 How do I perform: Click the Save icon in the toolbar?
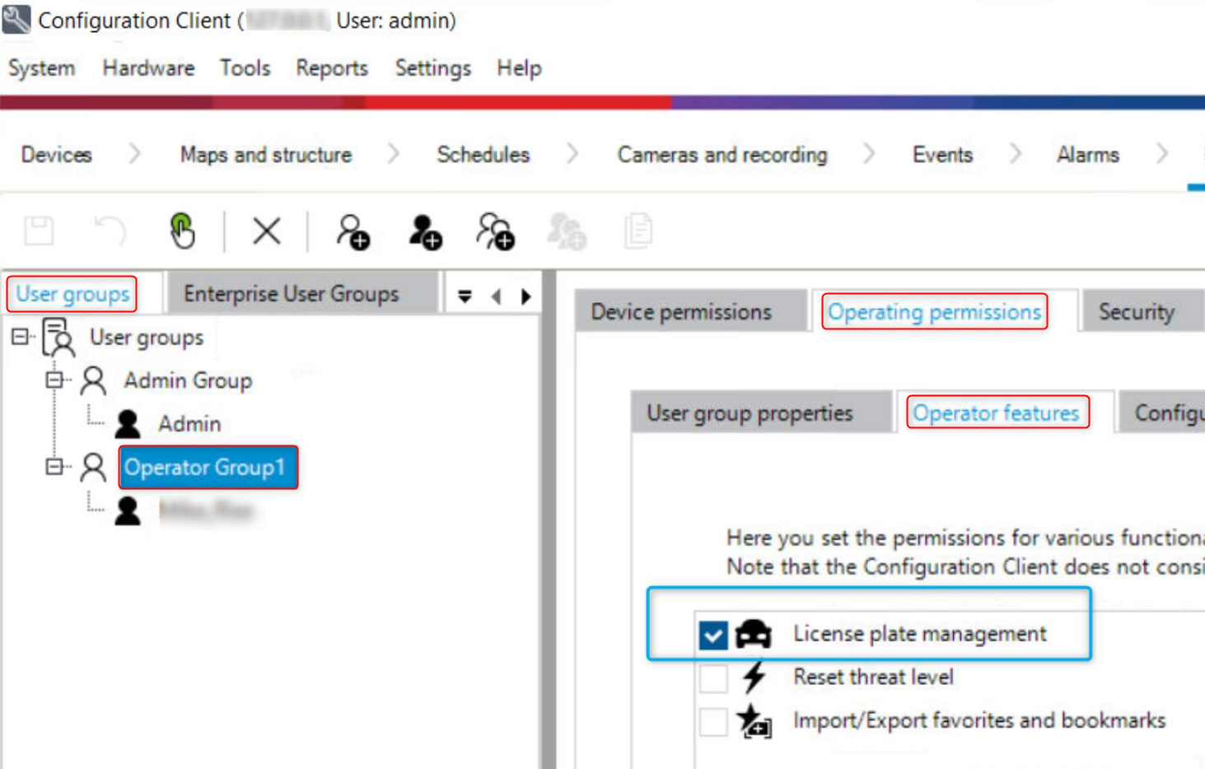point(40,231)
